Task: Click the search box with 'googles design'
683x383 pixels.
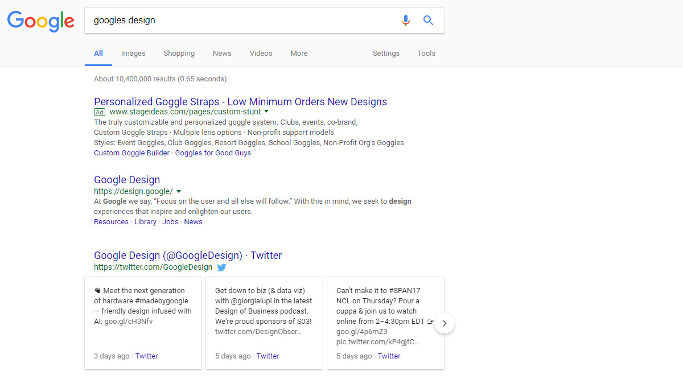Action: pyautogui.click(x=239, y=20)
